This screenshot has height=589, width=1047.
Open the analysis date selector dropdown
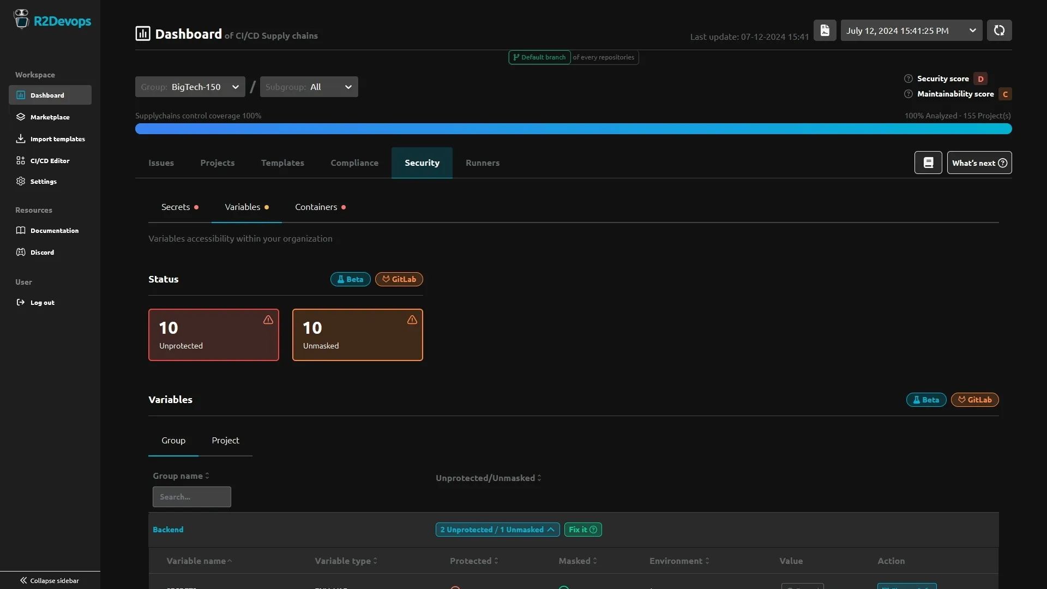(911, 31)
